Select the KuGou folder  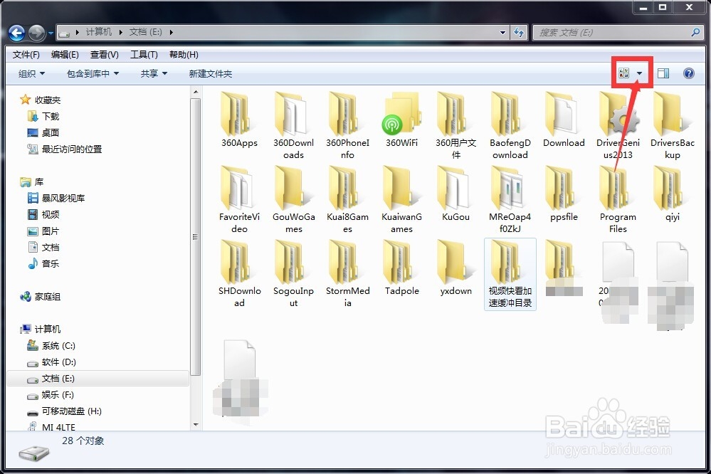point(455,194)
